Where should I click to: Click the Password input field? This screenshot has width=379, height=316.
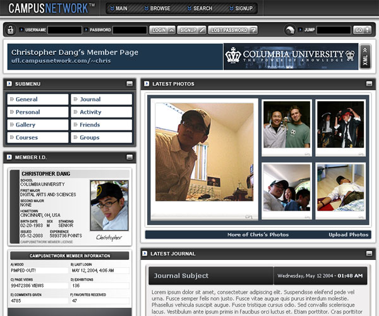click(x=129, y=30)
